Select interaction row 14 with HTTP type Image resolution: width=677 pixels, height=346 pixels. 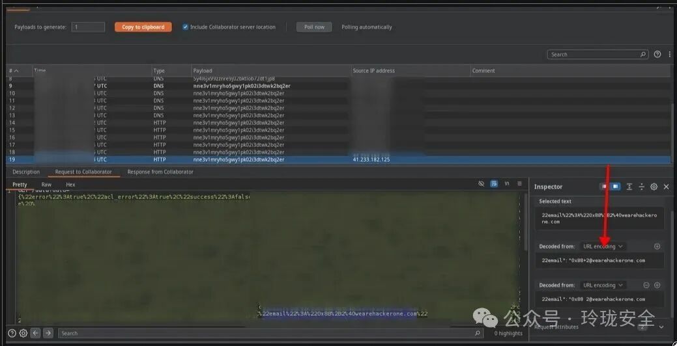pyautogui.click(x=339, y=123)
